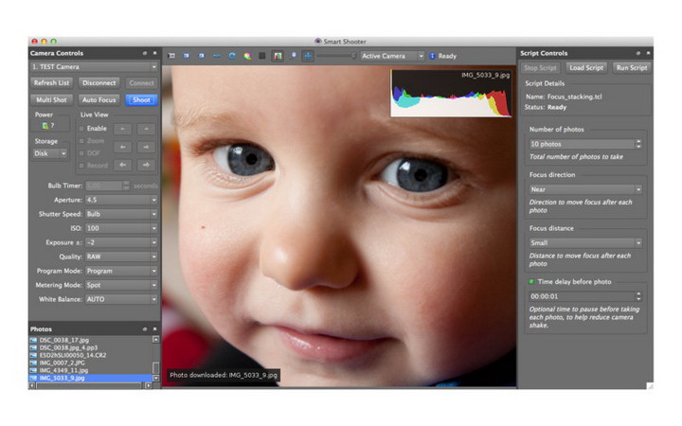Open the Quality RAW dropdown

(x=121, y=257)
